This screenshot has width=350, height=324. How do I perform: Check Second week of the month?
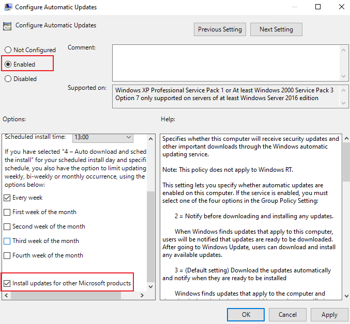7,226
